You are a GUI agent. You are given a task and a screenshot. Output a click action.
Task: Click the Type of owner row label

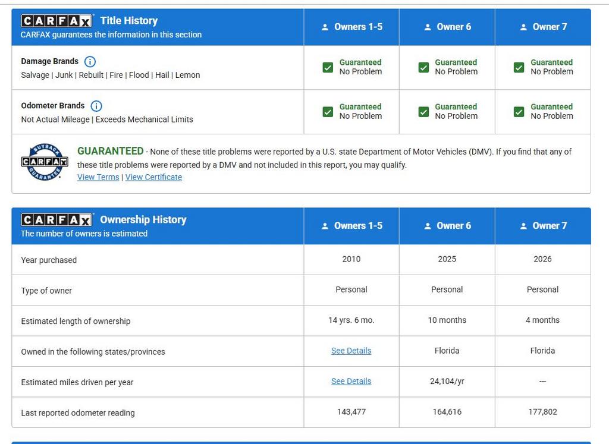46,291
